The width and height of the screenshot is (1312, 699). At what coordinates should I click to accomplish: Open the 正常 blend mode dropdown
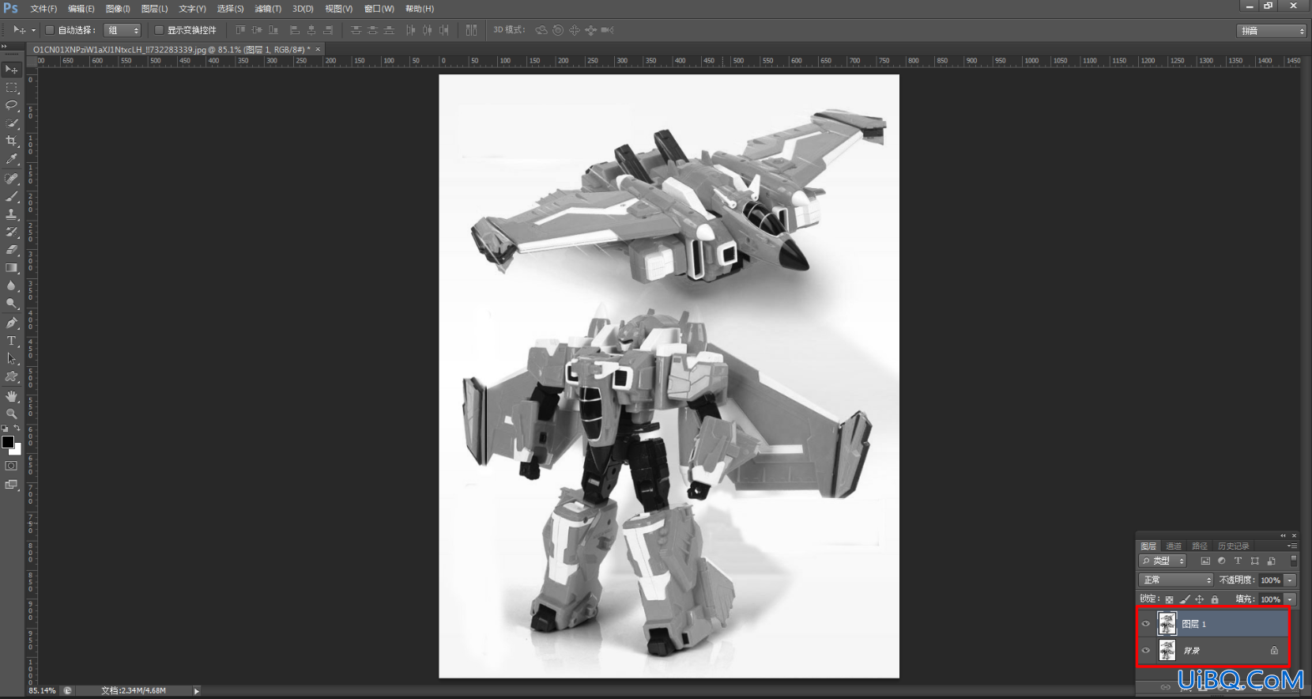tap(1176, 580)
